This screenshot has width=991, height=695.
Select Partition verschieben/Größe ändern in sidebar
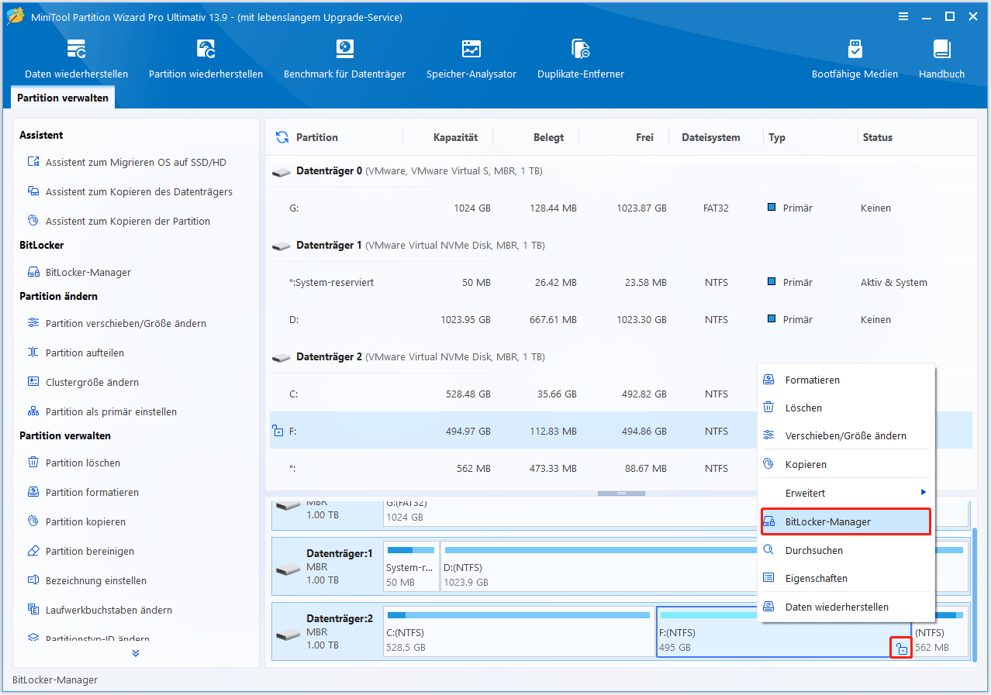click(116, 324)
